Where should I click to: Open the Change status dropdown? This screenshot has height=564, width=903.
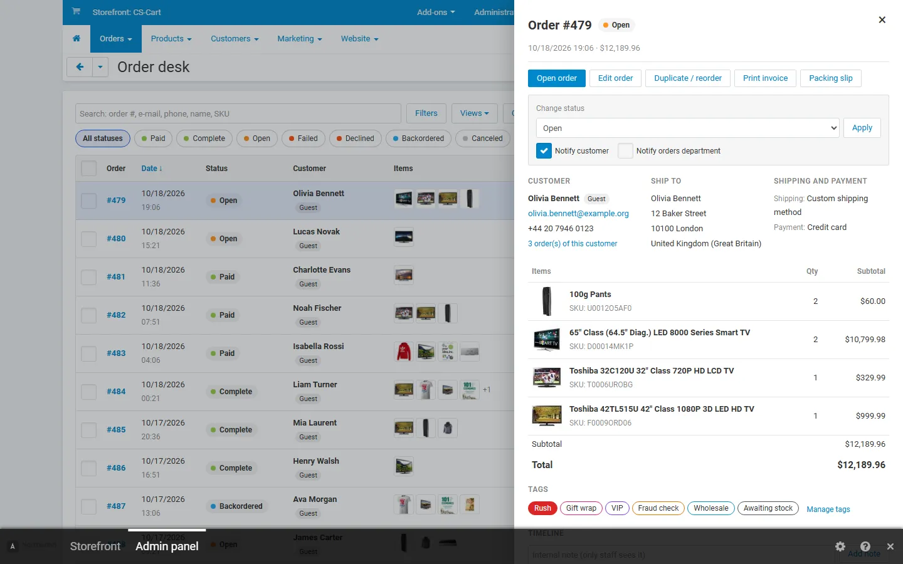click(687, 128)
